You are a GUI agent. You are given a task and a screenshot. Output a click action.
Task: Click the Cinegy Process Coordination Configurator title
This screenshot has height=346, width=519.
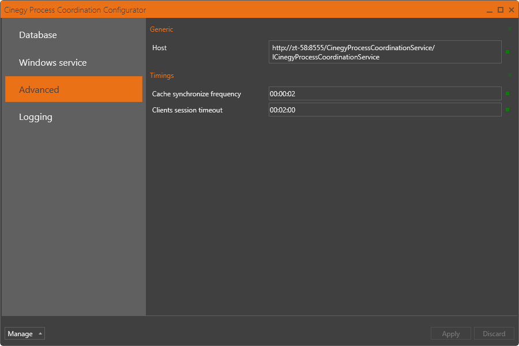point(75,10)
